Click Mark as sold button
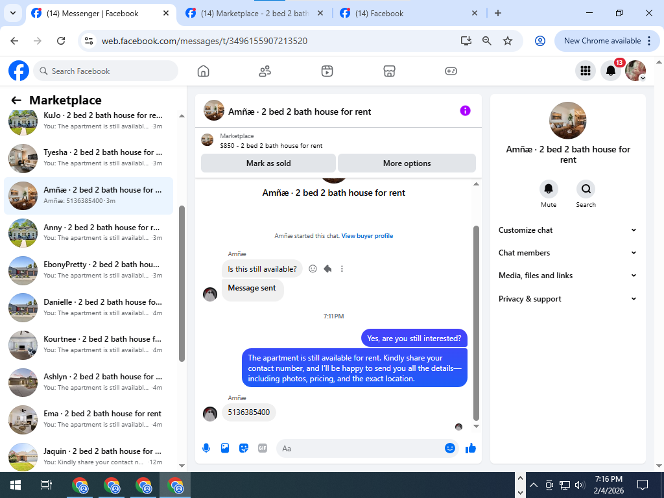 click(x=268, y=163)
